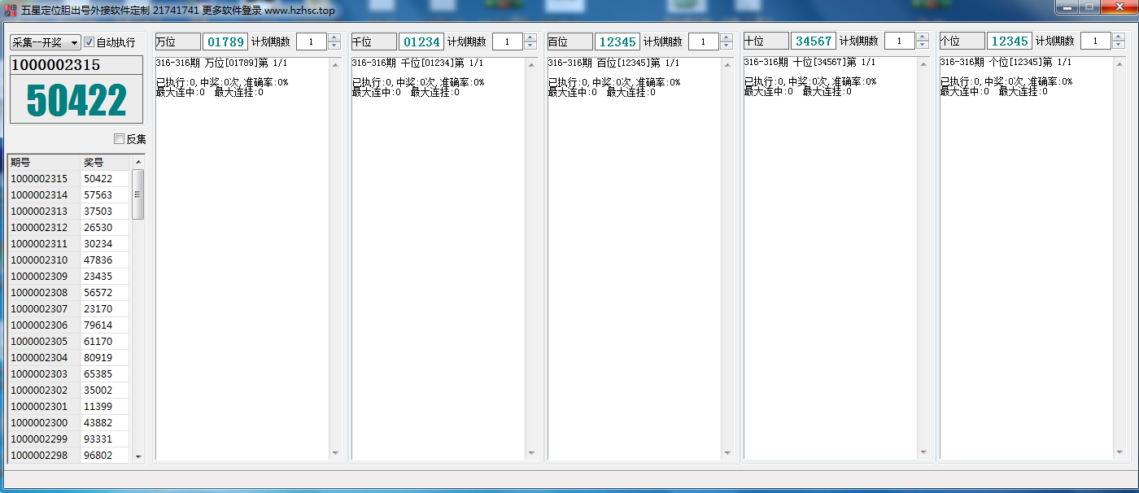Click prize number 80919 cell
Image resolution: width=1139 pixels, height=493 pixels.
pos(106,357)
